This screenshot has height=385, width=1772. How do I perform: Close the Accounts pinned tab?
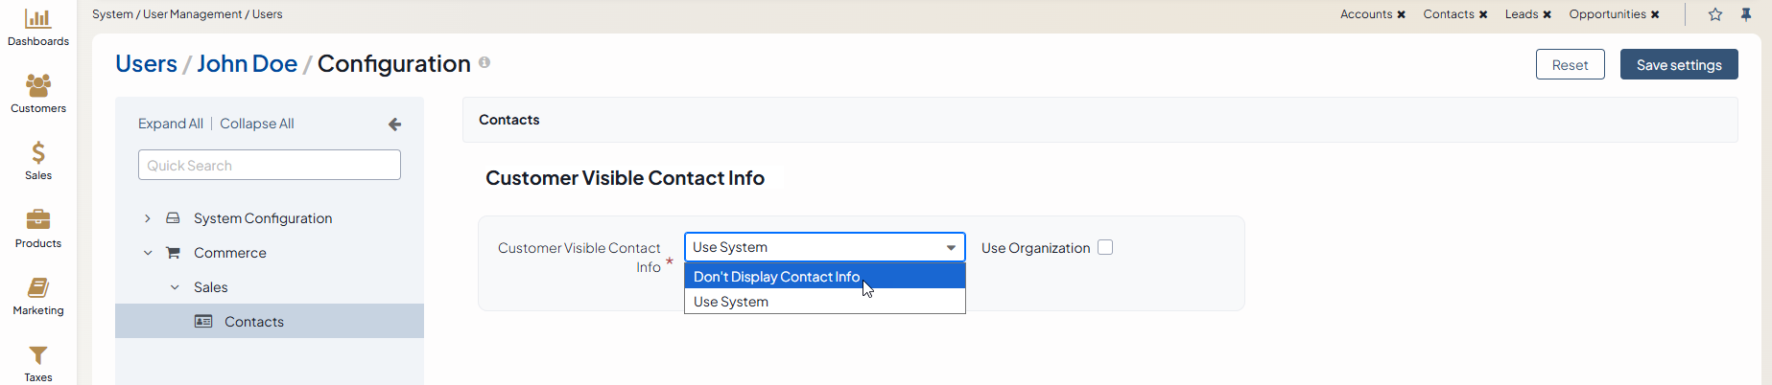click(1402, 14)
